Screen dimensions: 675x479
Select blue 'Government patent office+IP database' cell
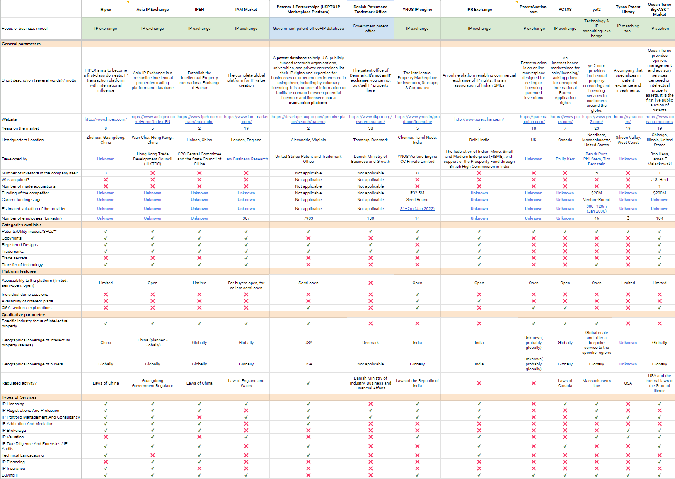(x=308, y=29)
